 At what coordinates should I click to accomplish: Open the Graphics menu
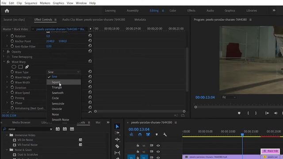tap(58, 3)
